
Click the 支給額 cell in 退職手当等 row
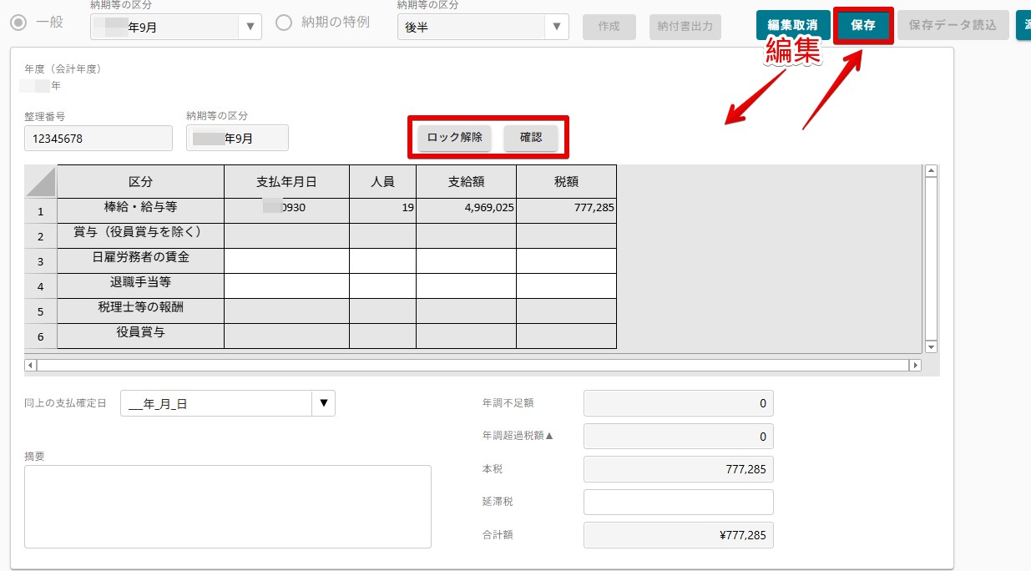tap(466, 285)
